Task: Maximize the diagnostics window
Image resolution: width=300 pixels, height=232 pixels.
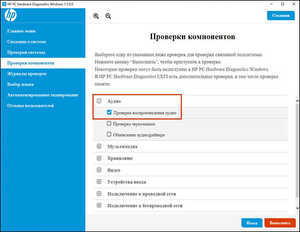Action: click(283, 4)
